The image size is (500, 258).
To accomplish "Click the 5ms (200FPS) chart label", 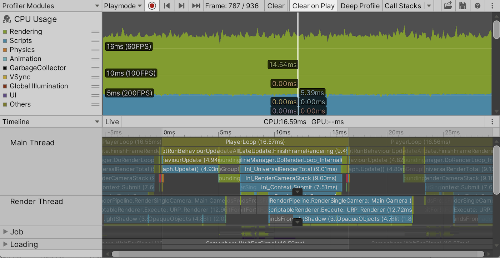I will [x=130, y=93].
